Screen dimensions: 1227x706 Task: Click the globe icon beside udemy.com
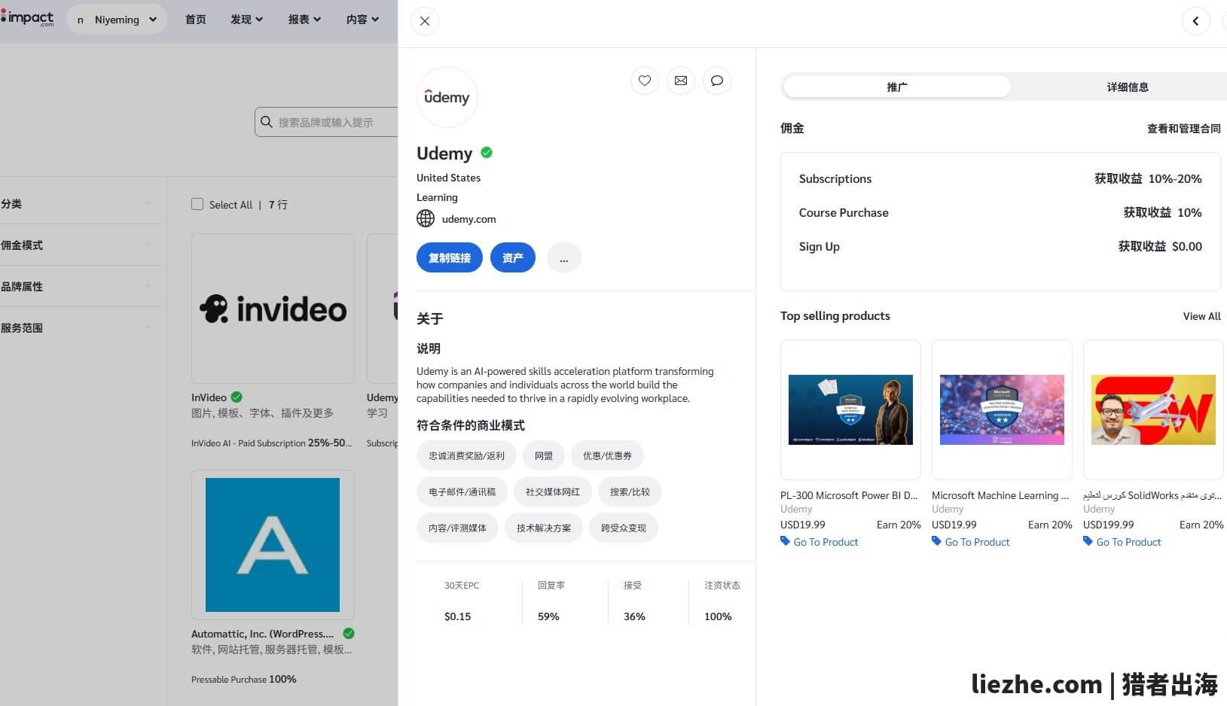click(426, 218)
